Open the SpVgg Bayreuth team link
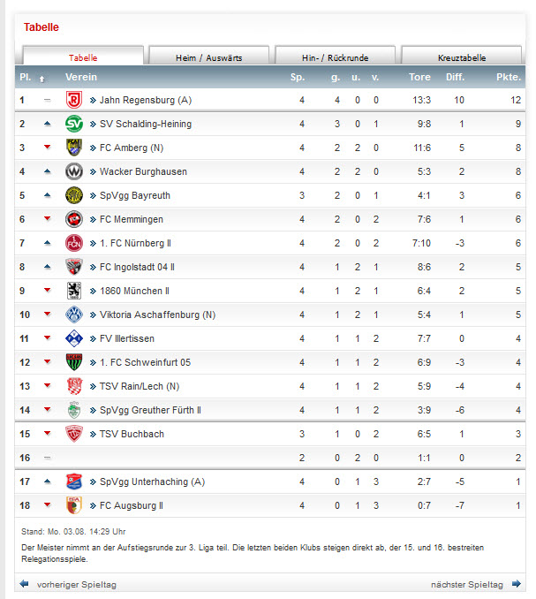 coord(134,195)
